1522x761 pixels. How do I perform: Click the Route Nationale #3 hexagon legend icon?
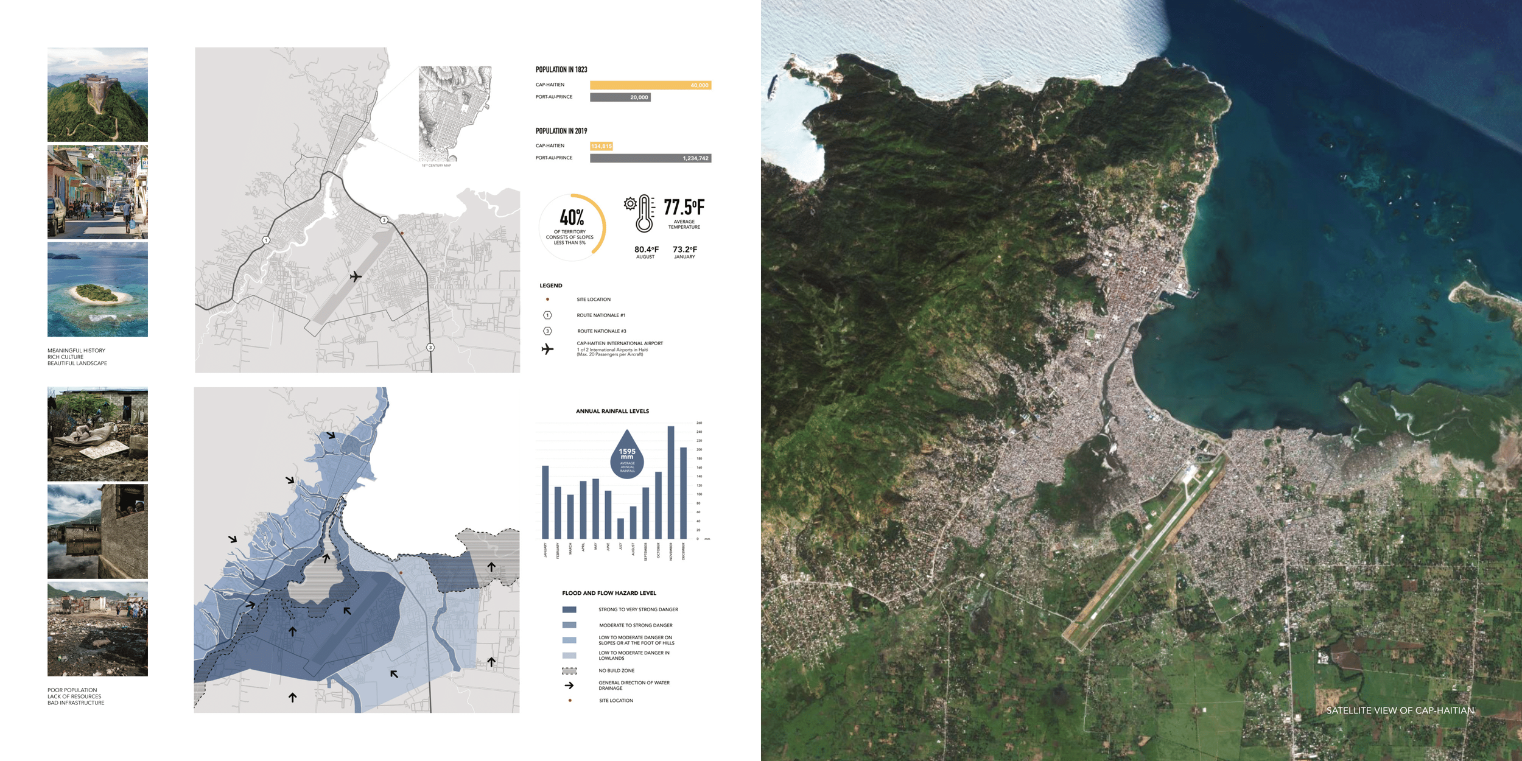point(547,331)
